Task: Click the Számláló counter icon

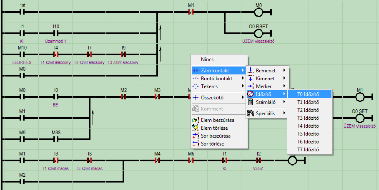Action: point(251,102)
